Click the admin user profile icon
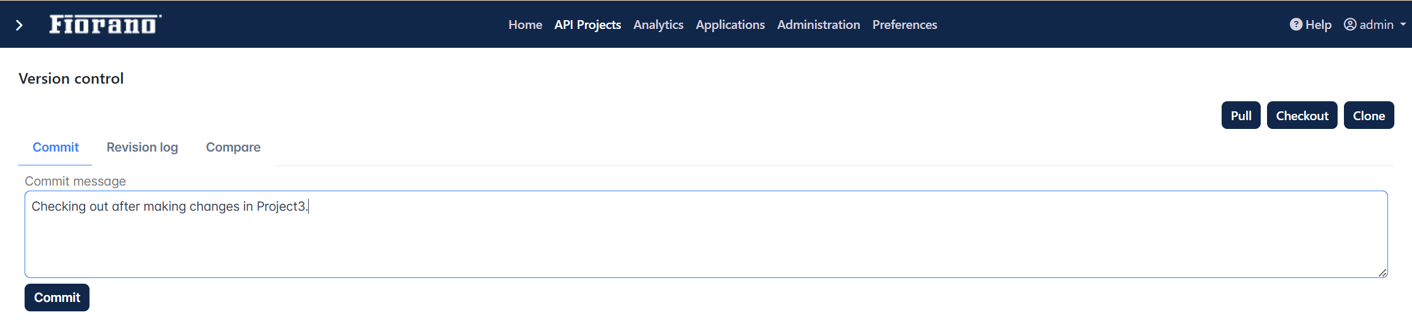 (x=1350, y=25)
